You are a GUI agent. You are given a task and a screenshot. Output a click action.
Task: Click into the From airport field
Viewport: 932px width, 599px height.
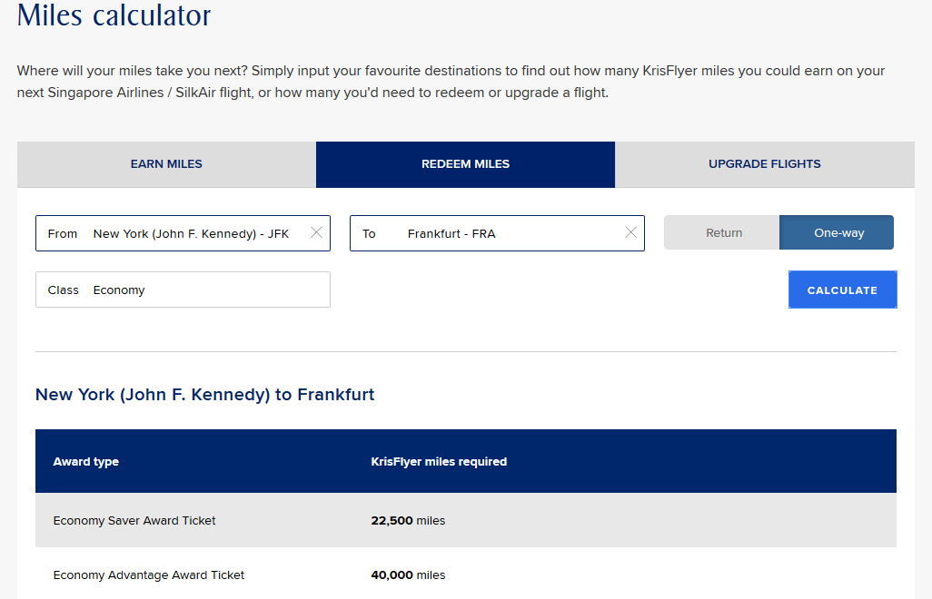191,234
